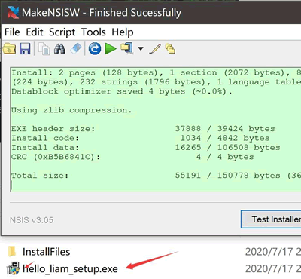
Task: Open the Script menu
Action: point(62,32)
